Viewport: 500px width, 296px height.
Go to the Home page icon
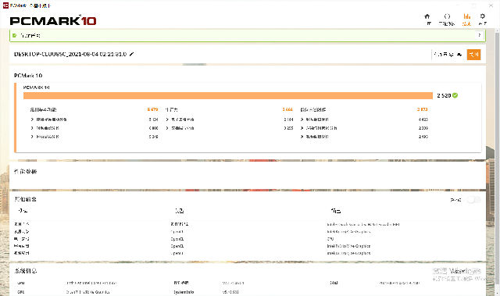pos(427,16)
